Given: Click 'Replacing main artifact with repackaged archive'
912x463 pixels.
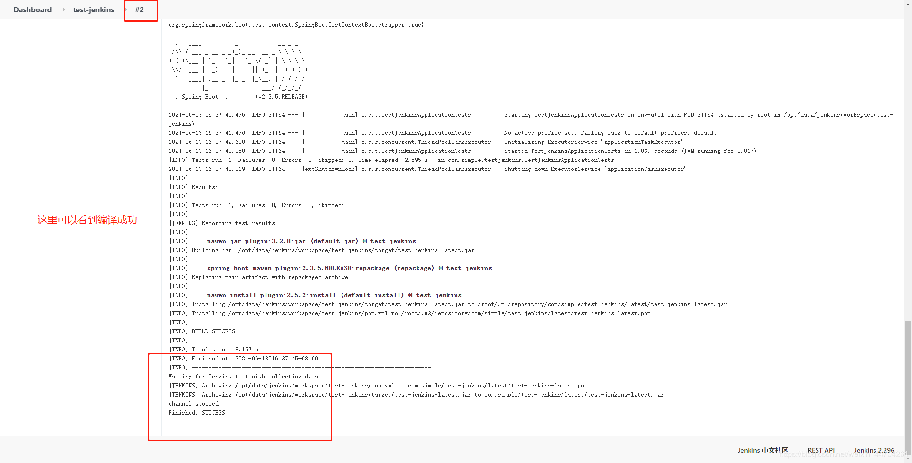Looking at the screenshot, I should click(x=258, y=277).
